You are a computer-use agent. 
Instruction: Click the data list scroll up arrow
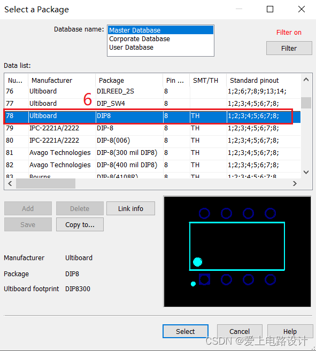[306, 80]
